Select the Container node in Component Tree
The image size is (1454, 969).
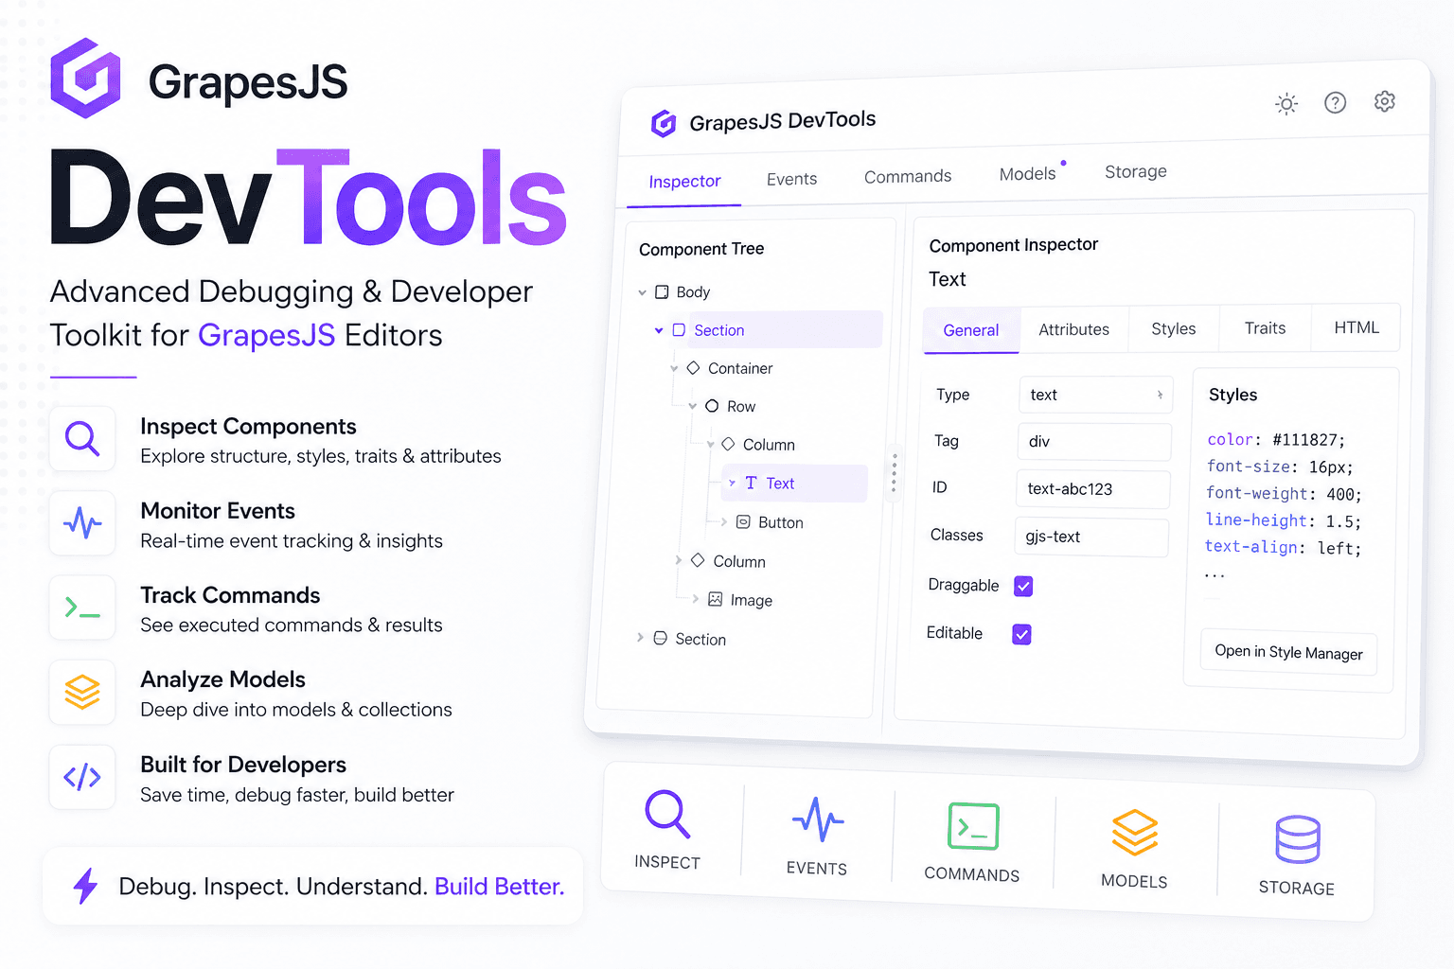pyautogui.click(x=729, y=368)
